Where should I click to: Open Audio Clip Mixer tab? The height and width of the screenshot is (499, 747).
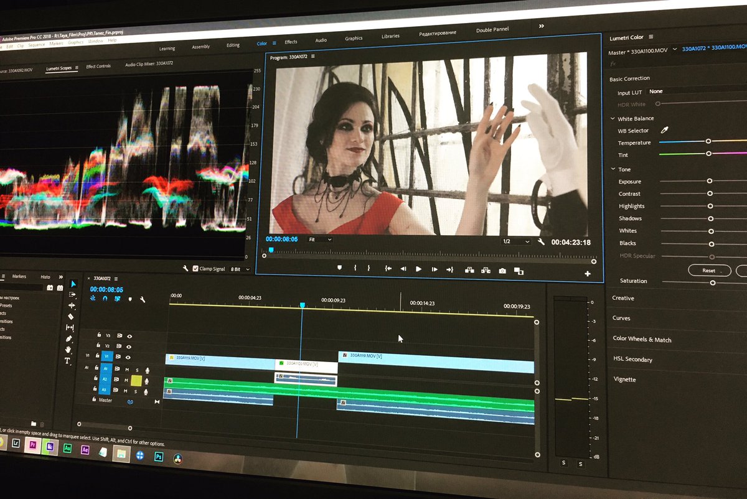point(149,64)
